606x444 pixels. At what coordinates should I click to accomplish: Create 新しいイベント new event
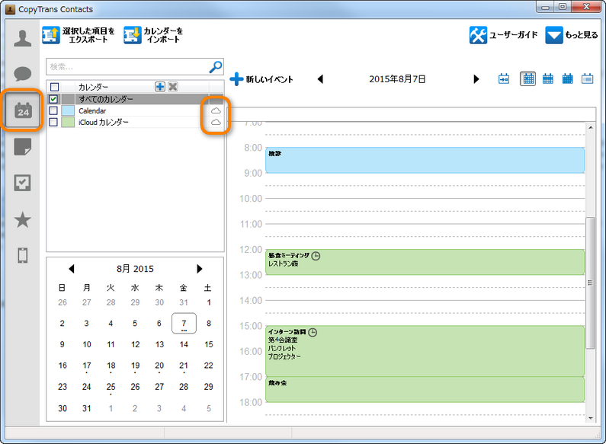(x=261, y=79)
